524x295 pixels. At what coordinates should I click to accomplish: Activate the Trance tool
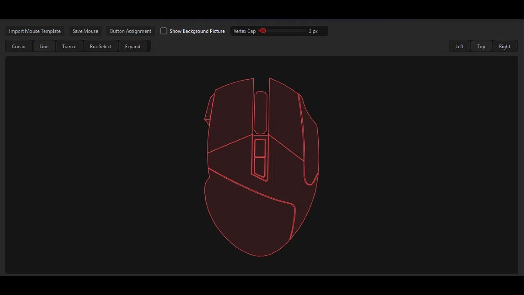[69, 46]
